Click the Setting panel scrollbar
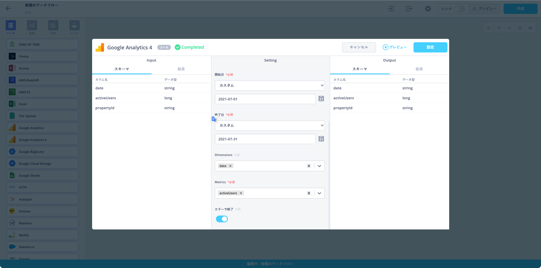Viewport: 541px width, 268px height. pyautogui.click(x=329, y=174)
